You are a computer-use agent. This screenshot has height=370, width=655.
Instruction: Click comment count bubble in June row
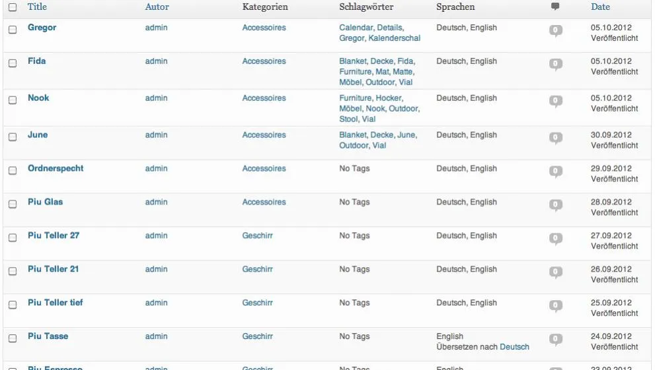pos(556,138)
